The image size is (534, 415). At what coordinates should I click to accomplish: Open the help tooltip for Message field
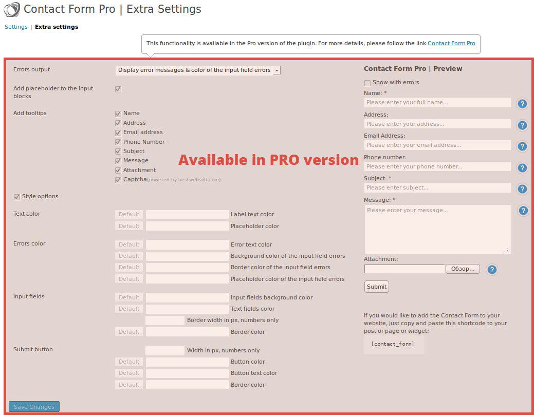(x=523, y=211)
